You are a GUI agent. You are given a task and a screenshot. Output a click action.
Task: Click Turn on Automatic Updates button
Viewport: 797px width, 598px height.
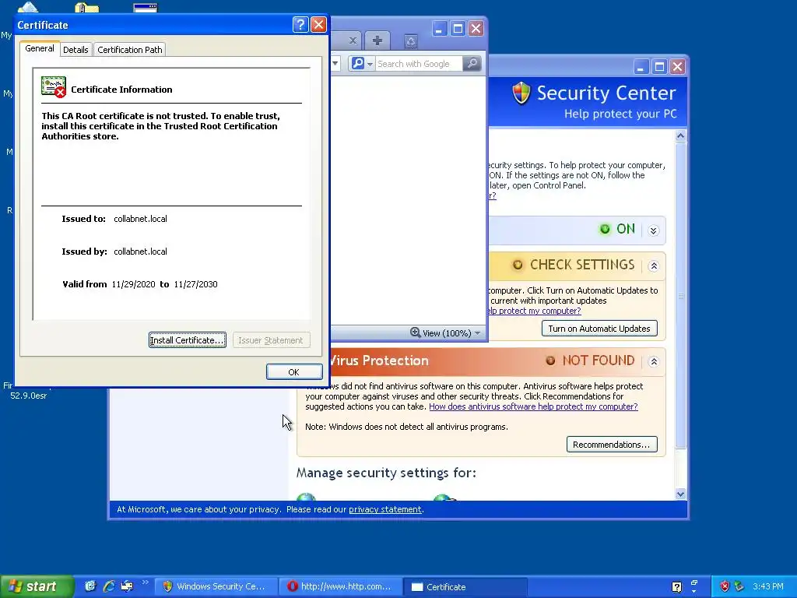[x=599, y=329]
